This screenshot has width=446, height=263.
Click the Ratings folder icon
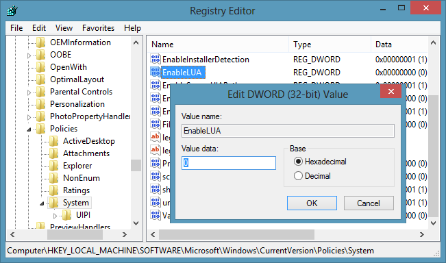point(53,190)
